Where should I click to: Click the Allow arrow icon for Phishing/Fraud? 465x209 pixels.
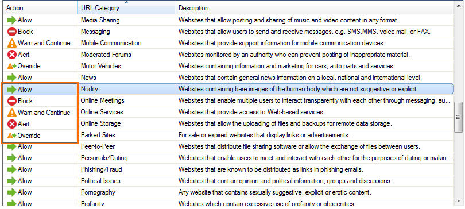point(12,169)
